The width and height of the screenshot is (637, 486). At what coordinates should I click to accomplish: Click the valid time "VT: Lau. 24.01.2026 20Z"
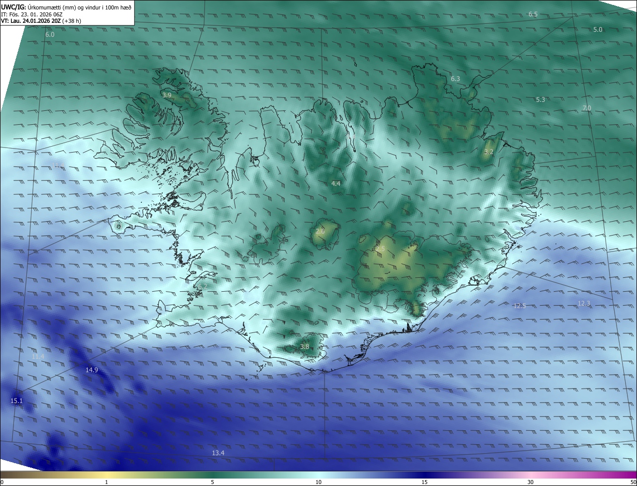point(31,21)
